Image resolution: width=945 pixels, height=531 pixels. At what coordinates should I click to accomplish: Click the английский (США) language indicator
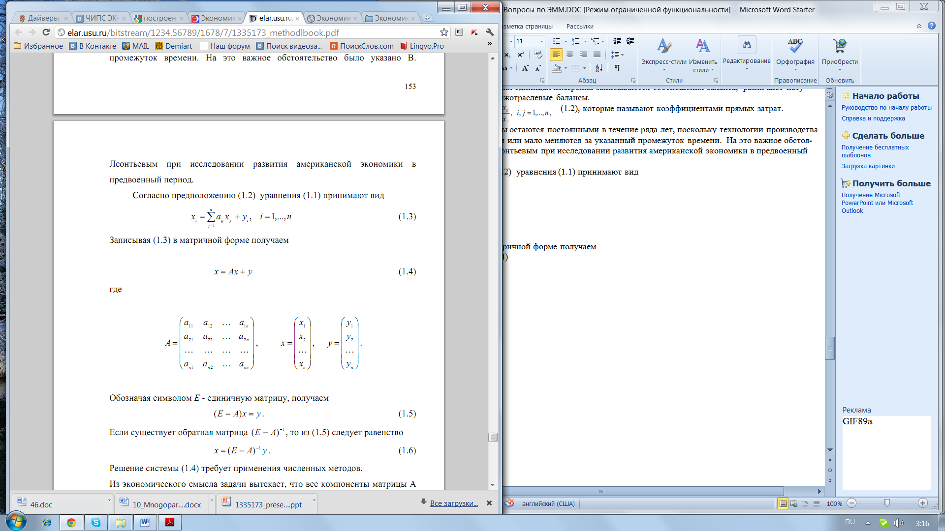click(548, 503)
